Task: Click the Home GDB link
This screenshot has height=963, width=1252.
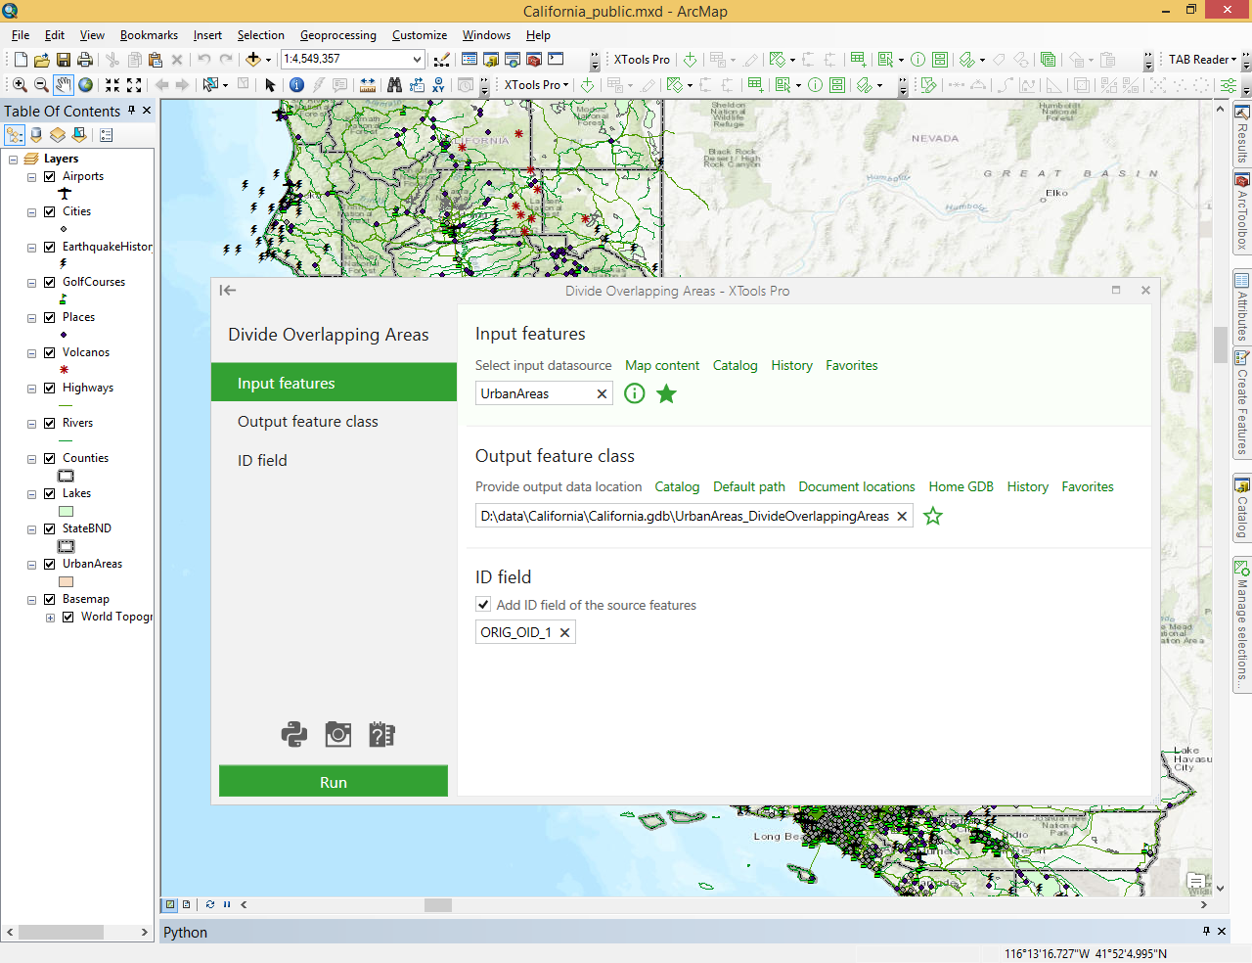Action: [961, 486]
